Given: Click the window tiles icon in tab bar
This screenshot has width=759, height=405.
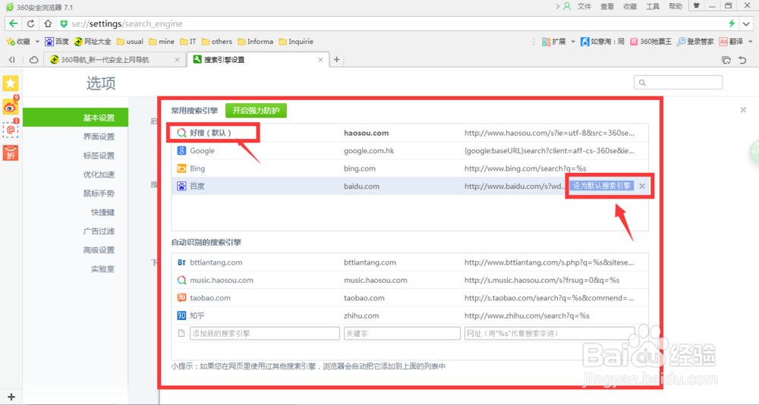Looking at the screenshot, I should click(x=726, y=60).
